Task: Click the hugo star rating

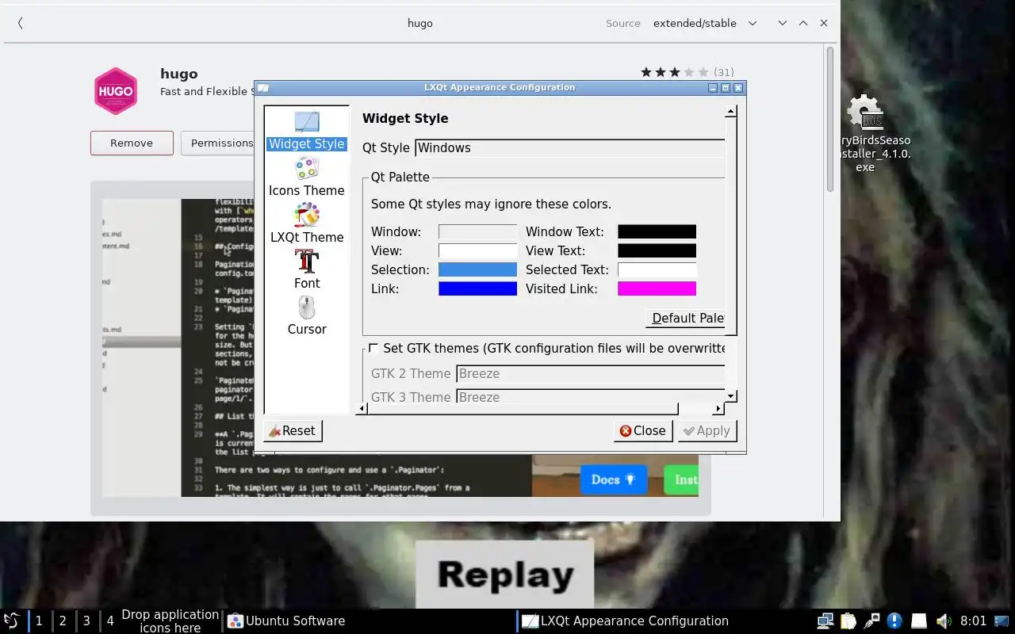Action: click(x=674, y=72)
